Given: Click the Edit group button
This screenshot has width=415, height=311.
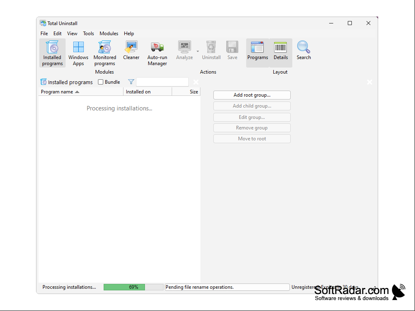Looking at the screenshot, I should pos(252,117).
